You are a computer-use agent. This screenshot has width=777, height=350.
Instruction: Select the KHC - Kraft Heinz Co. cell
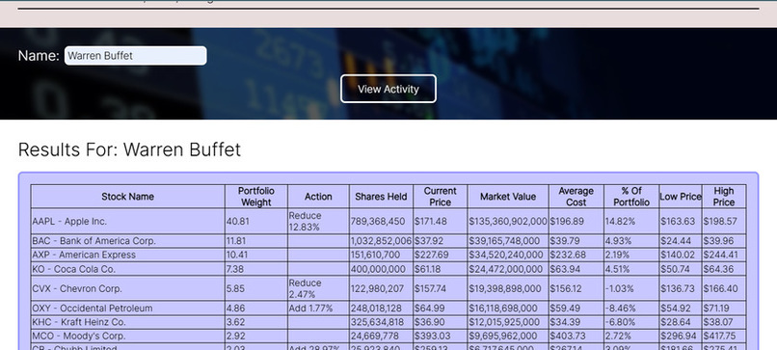128,322
